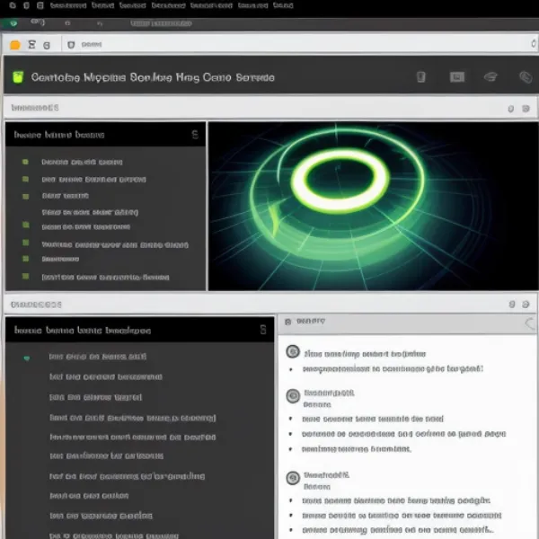Click the square panel icon in the dark header
This screenshot has width=539, height=539.
(x=455, y=77)
